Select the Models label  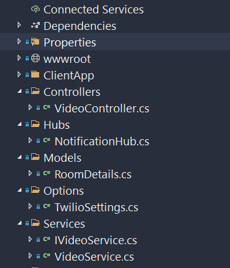(x=62, y=158)
